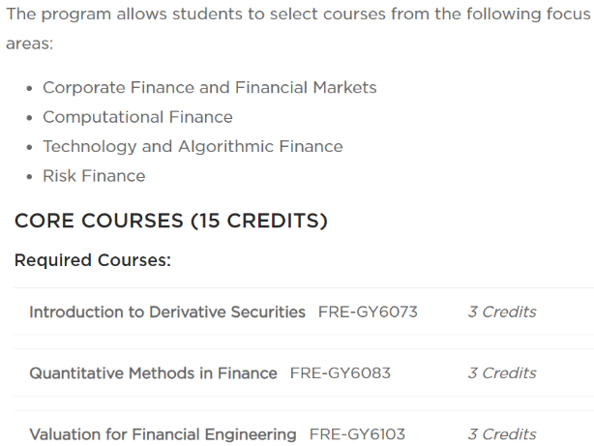Screen dimensions: 594x446
Task: Select Corporate Finance and Financial Markets focus area
Action: [209, 87]
